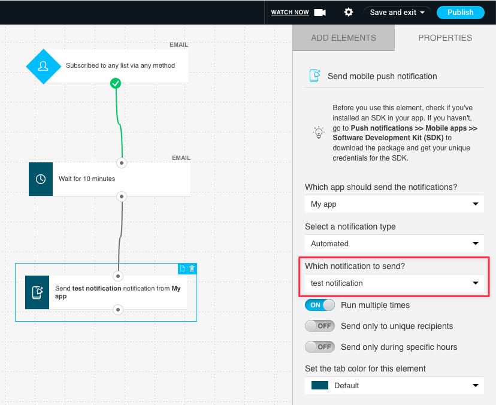The image size is (496, 405).
Task: Click the clock icon on Wait block
Action: 41,179
